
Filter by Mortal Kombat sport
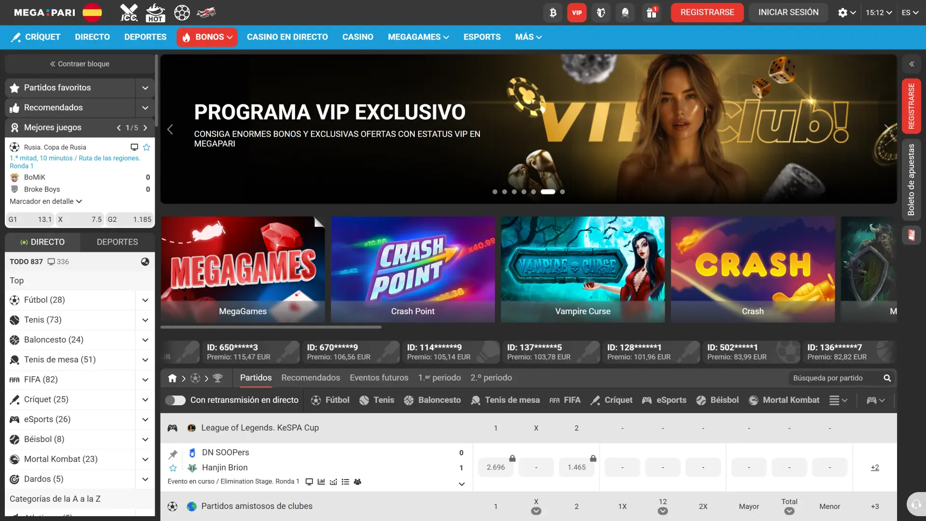pyautogui.click(x=784, y=400)
